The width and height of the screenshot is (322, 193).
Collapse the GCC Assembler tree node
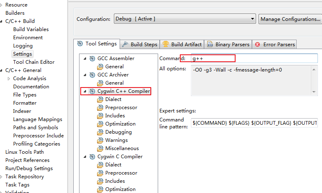[x=85, y=58]
